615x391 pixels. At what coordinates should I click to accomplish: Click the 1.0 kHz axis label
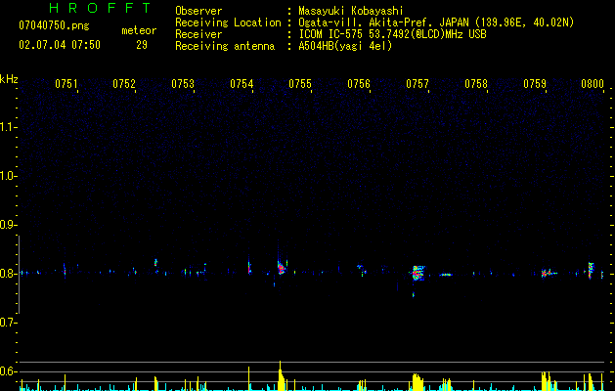8,176
